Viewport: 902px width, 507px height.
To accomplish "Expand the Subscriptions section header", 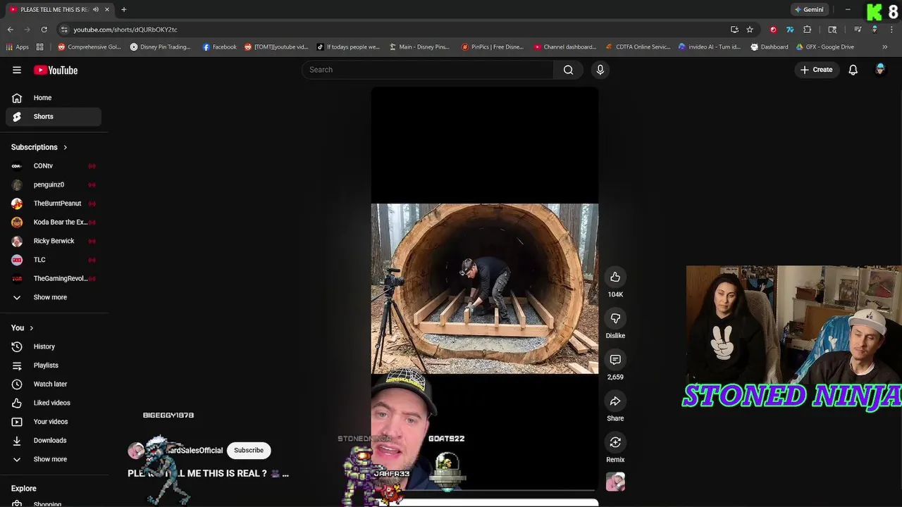I will (39, 147).
